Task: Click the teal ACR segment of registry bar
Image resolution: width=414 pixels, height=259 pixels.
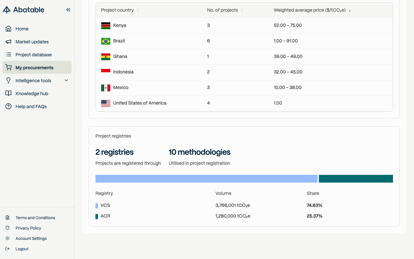Action: (x=356, y=179)
